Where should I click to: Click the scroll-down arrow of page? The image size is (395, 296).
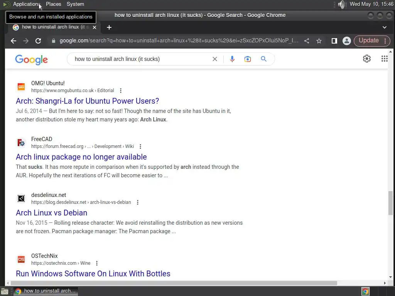point(390,277)
